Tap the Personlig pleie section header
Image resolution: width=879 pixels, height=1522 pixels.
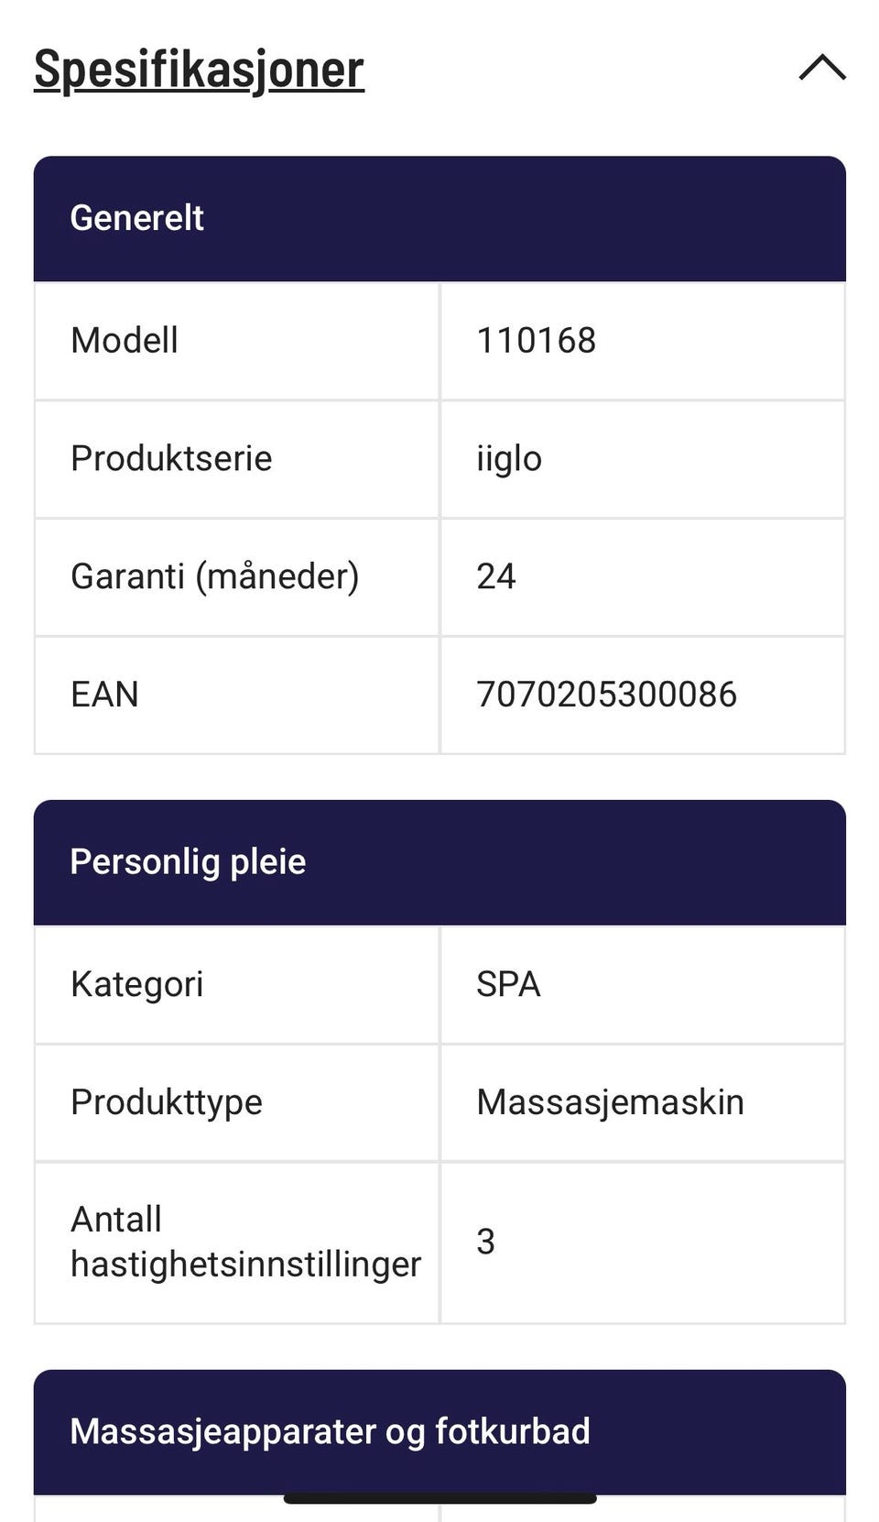pos(188,862)
